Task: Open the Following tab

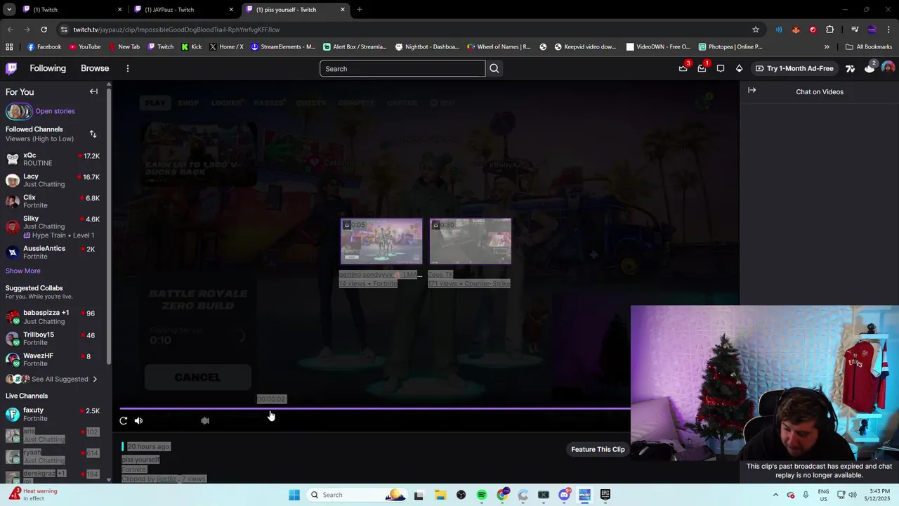Action: point(48,68)
